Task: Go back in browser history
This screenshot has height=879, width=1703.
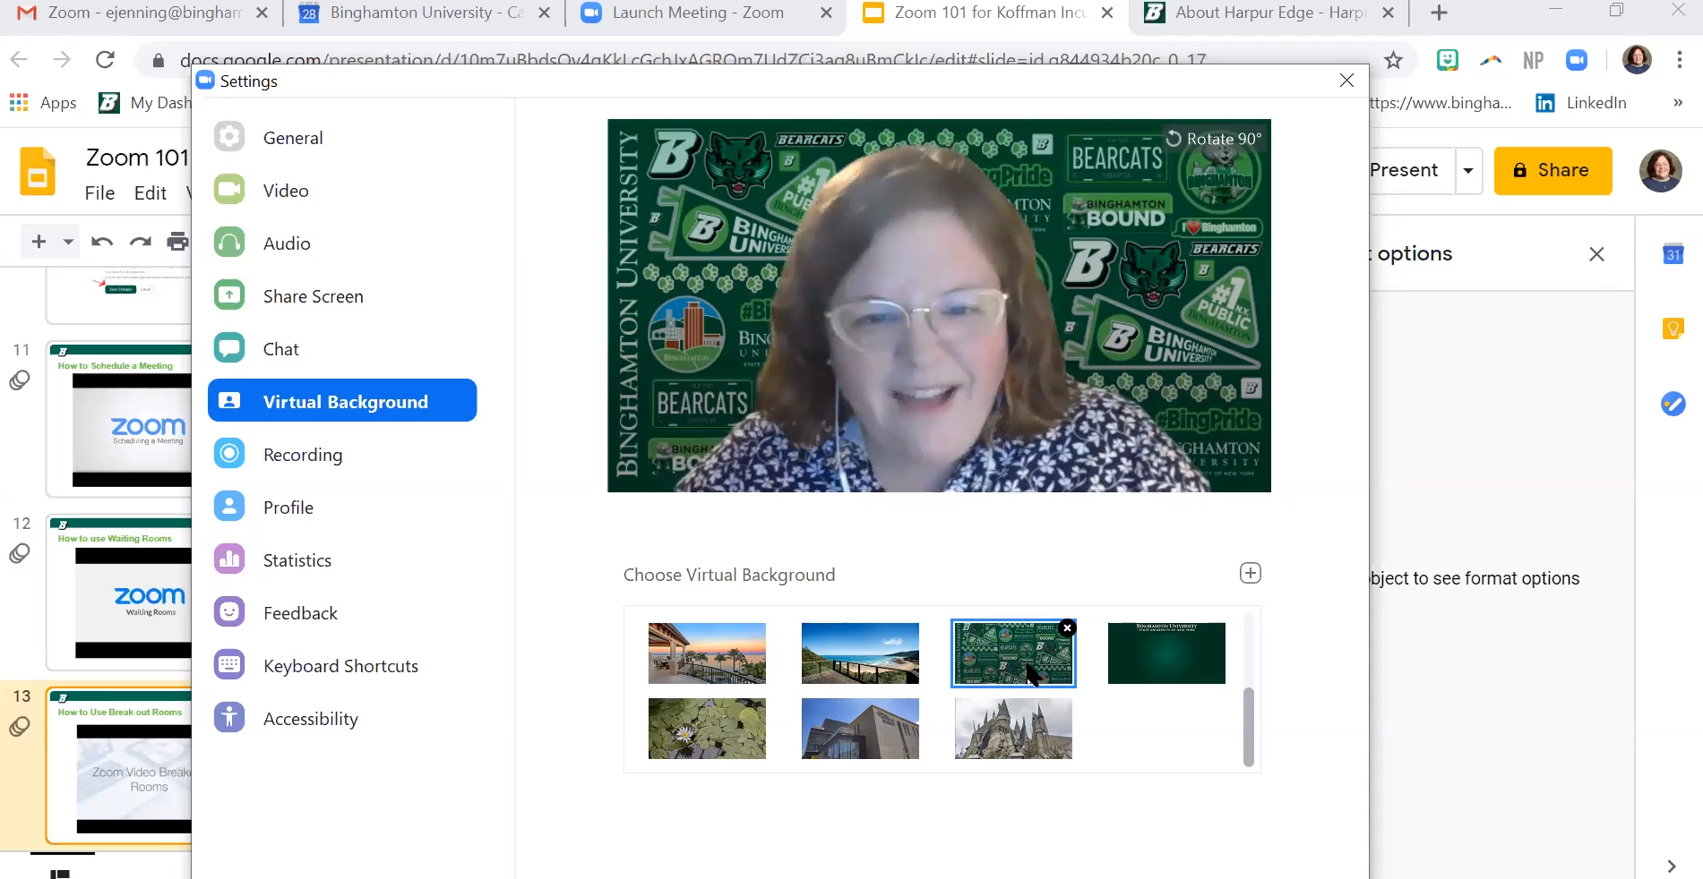Action: 19,60
